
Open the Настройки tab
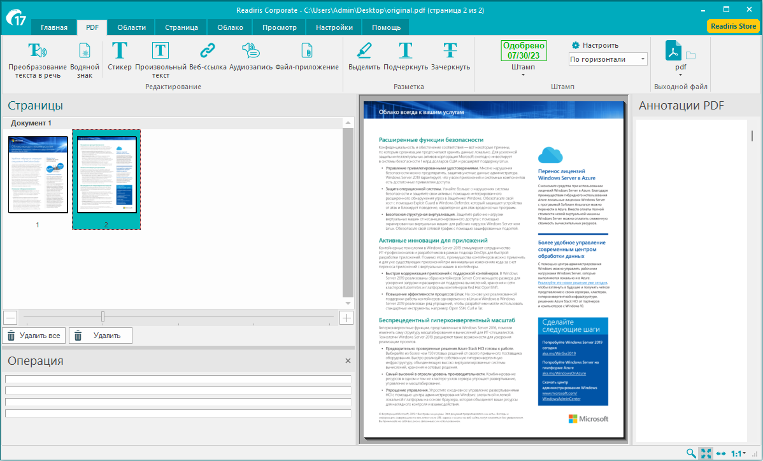[334, 27]
